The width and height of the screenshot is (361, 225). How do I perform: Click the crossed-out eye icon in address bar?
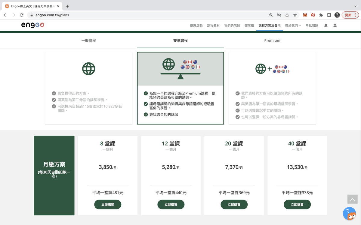[x=279, y=15]
